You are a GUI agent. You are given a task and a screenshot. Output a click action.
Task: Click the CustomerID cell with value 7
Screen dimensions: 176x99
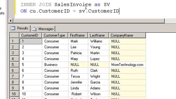coord(31,76)
